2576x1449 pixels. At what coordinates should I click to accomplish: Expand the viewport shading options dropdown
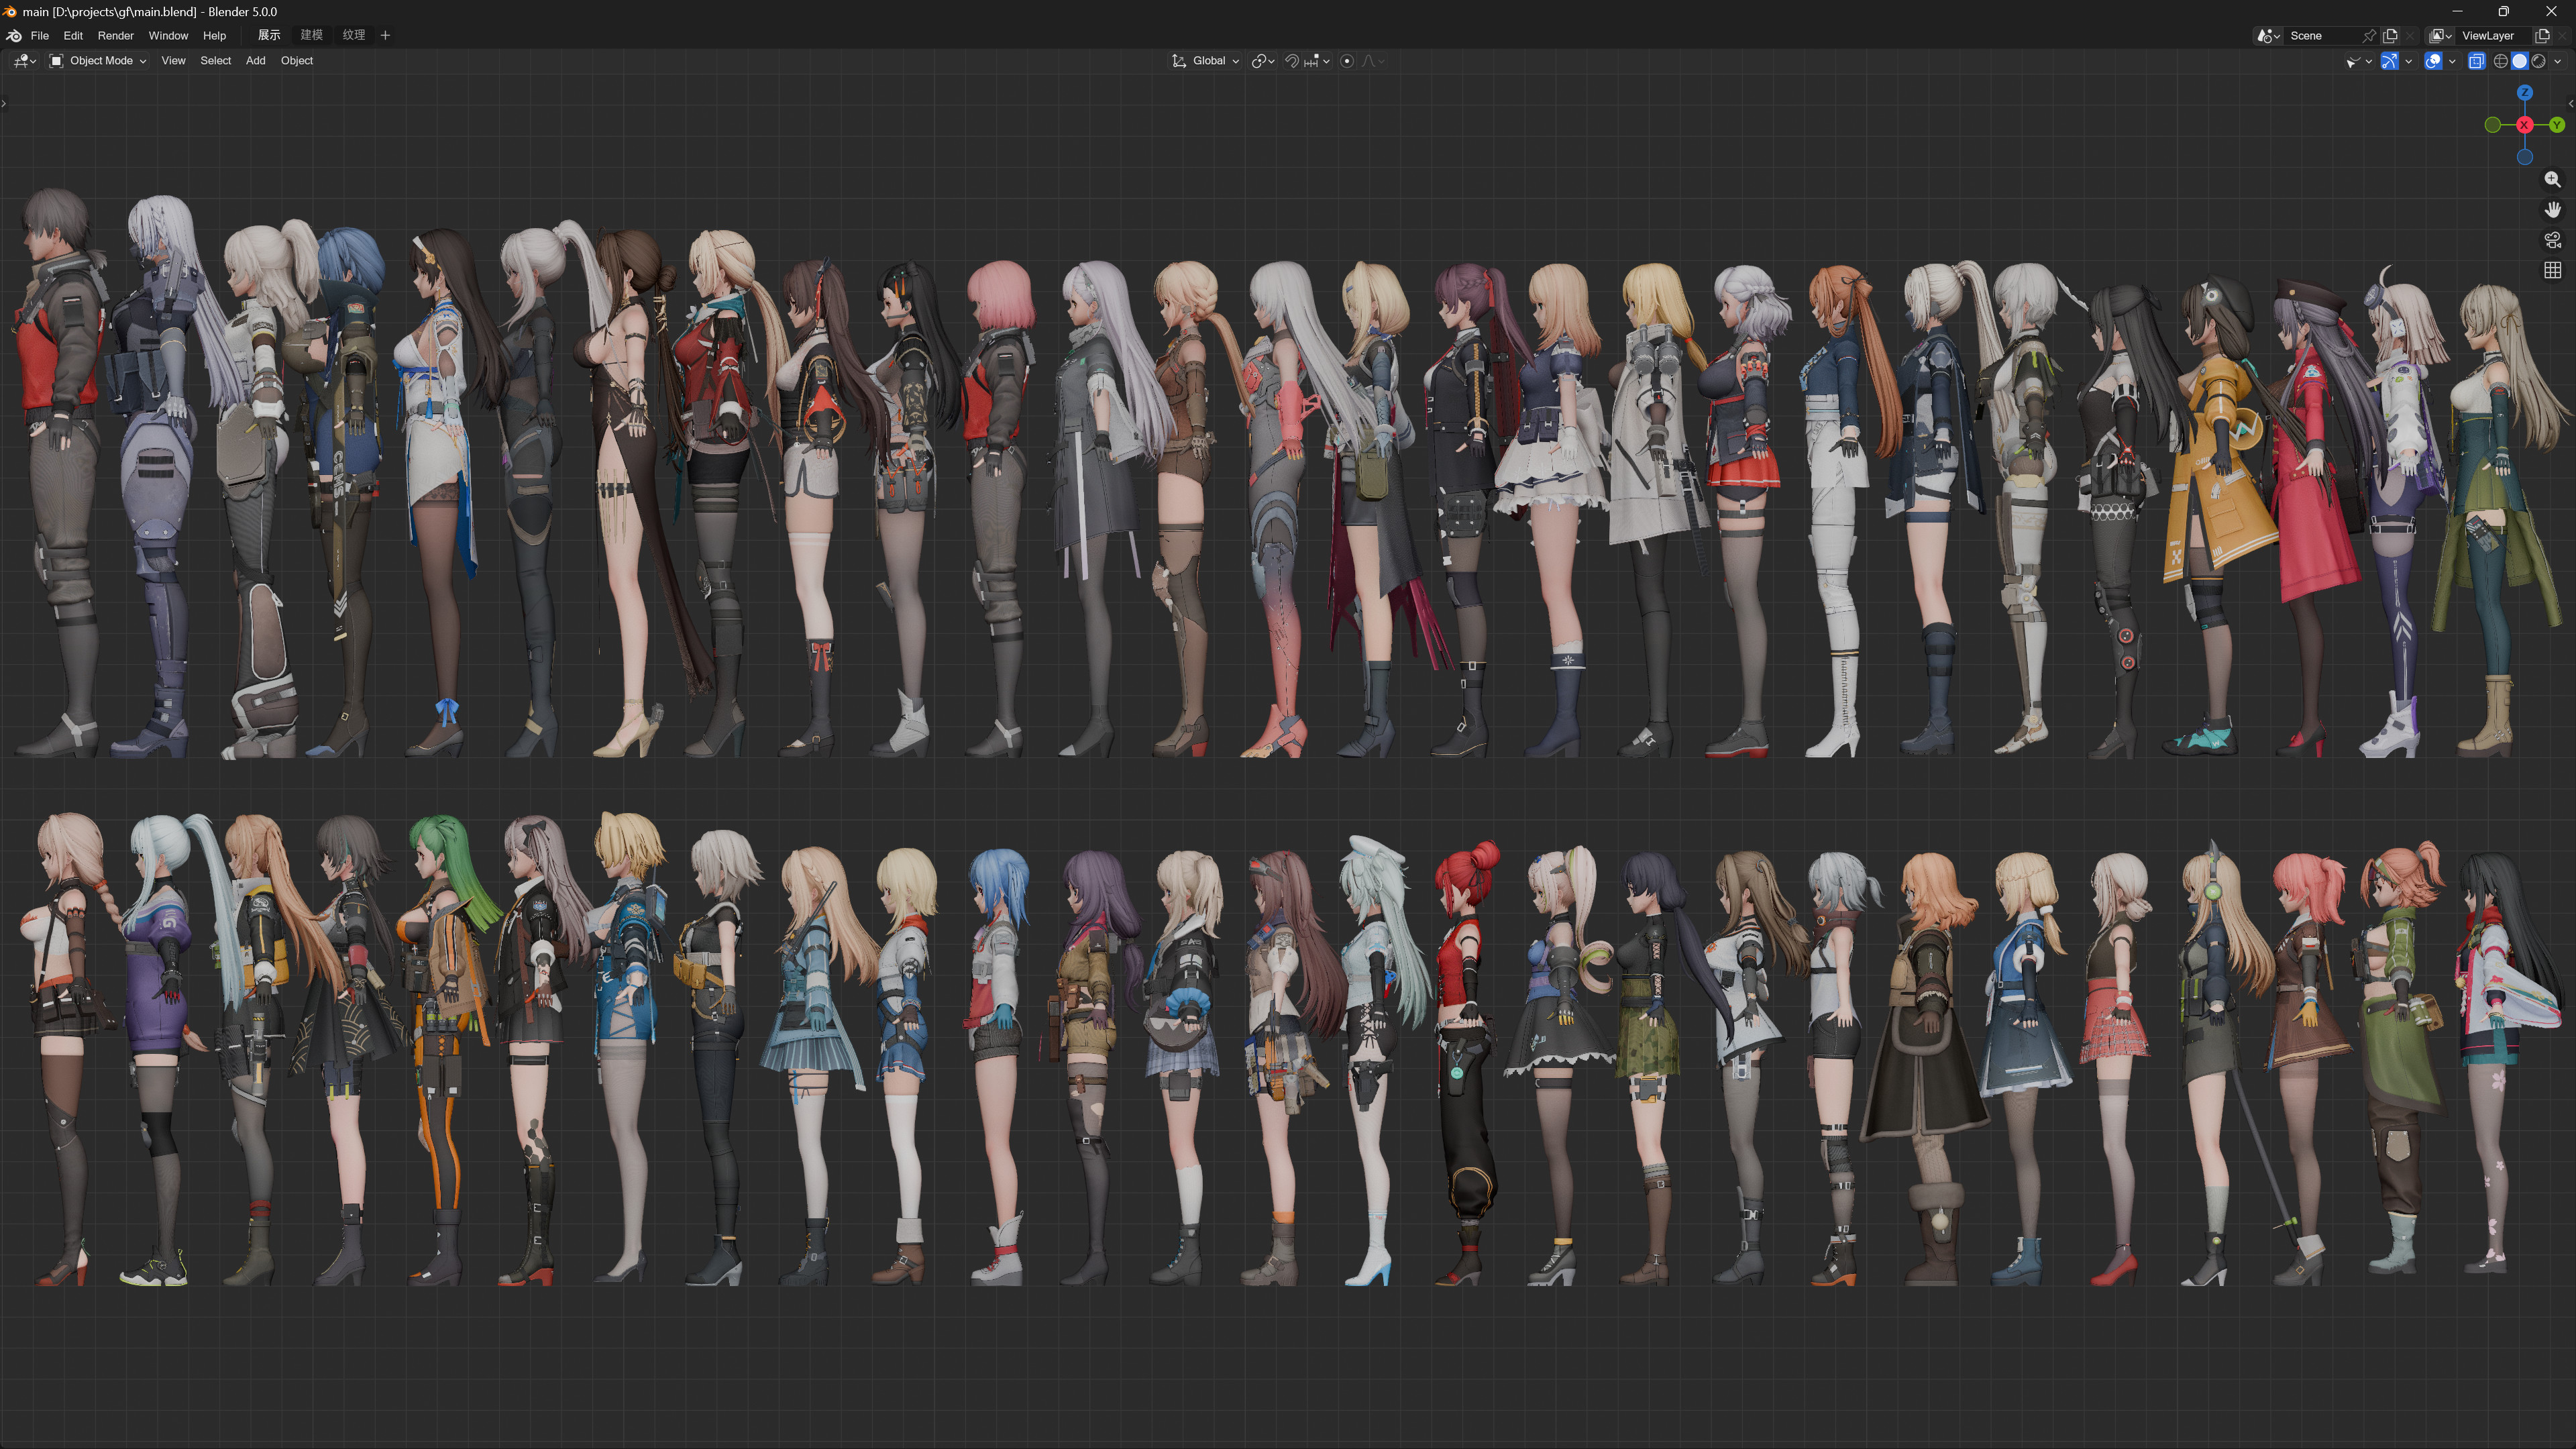click(2558, 61)
